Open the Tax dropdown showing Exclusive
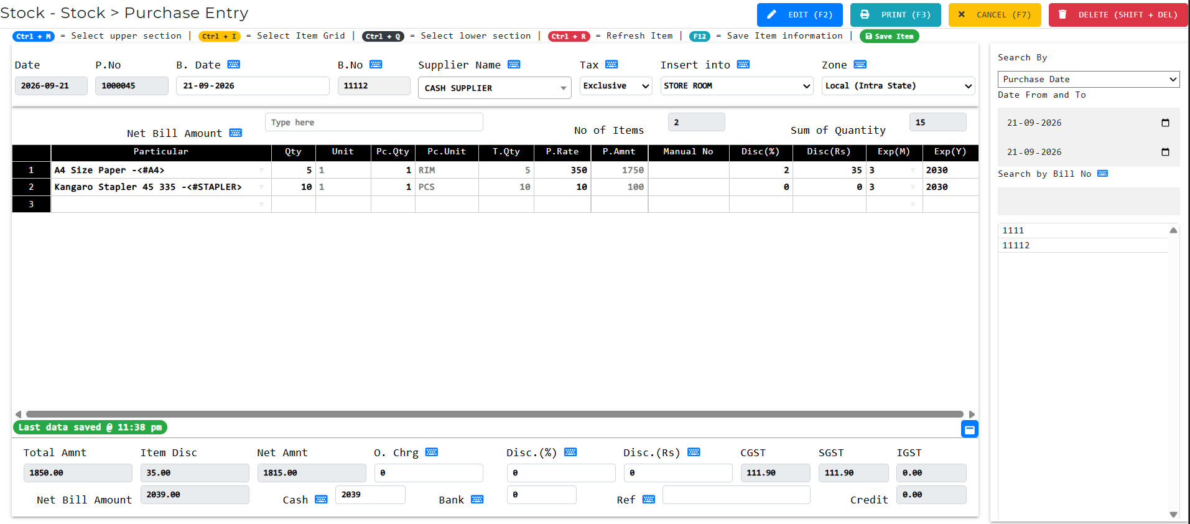Image resolution: width=1190 pixels, height=524 pixels. click(x=616, y=86)
